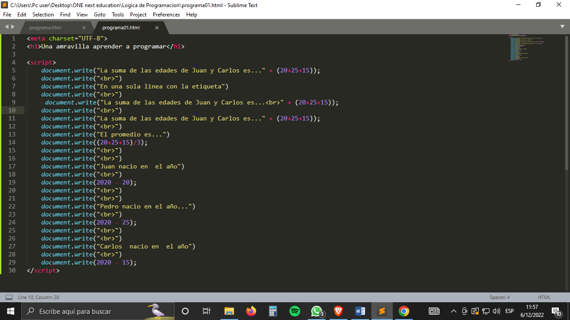Open Microsoft Word from taskbar
570x320 pixels.
tap(360, 311)
